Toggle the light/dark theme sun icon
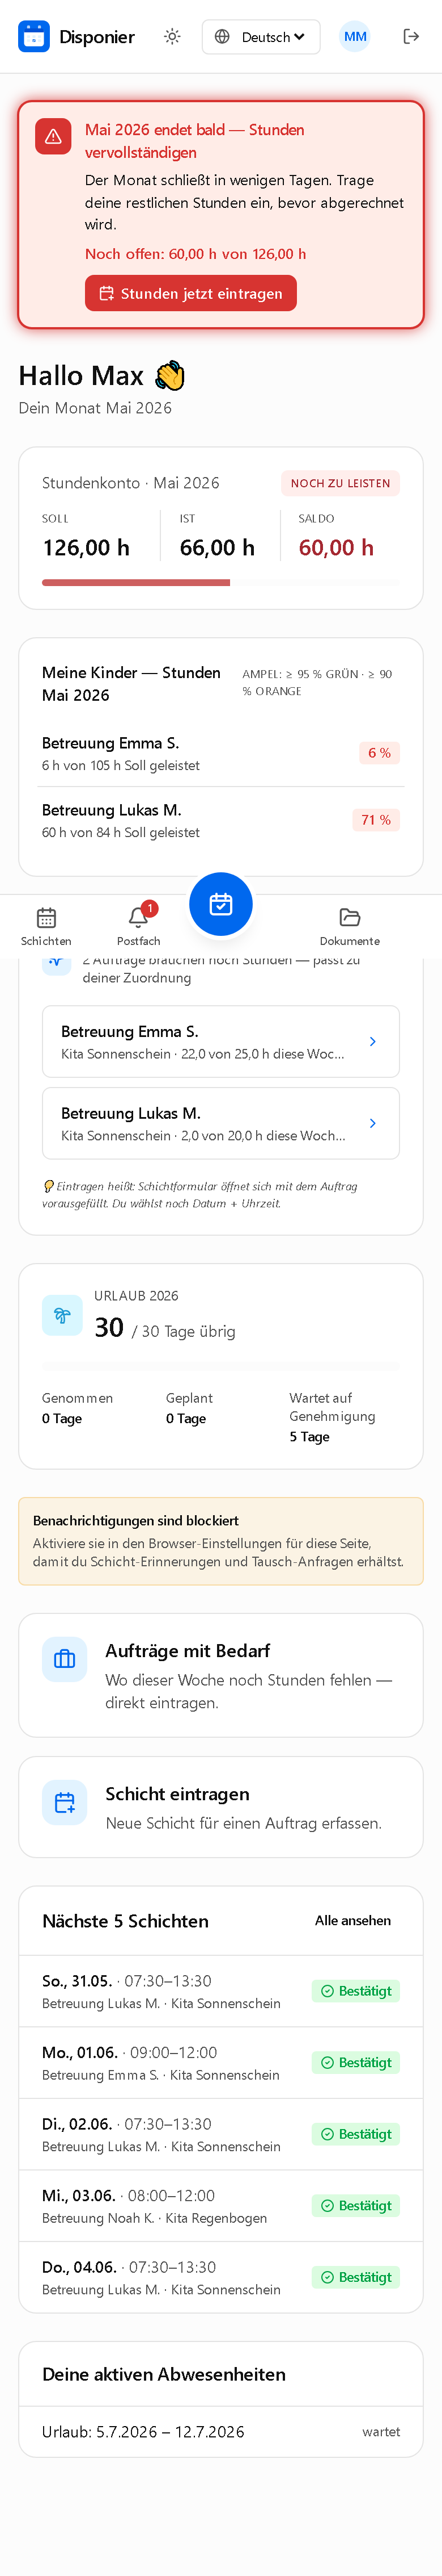This screenshot has height=2576, width=442. tap(173, 37)
